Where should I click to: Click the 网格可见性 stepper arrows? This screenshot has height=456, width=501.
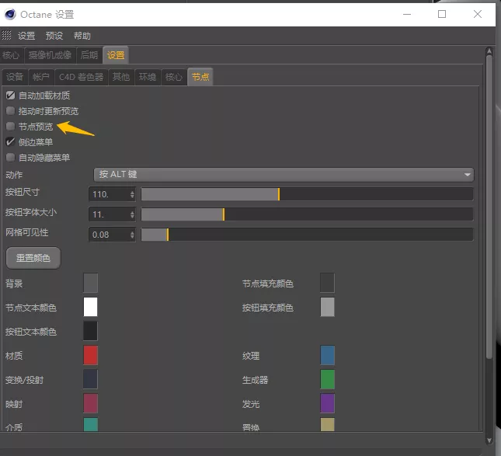click(x=132, y=235)
